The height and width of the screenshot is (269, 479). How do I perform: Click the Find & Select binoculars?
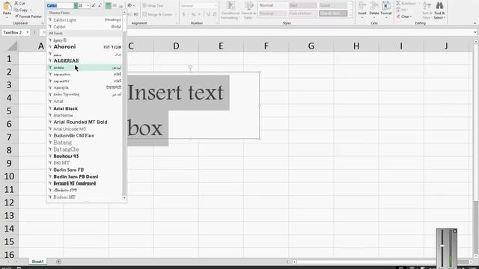(439, 5)
